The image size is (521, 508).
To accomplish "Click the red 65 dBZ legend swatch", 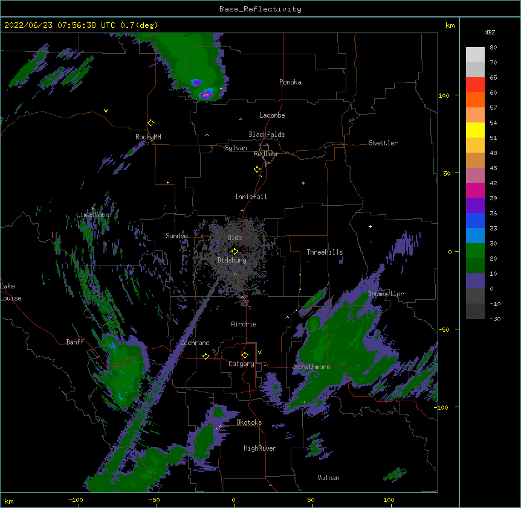I will point(475,85).
